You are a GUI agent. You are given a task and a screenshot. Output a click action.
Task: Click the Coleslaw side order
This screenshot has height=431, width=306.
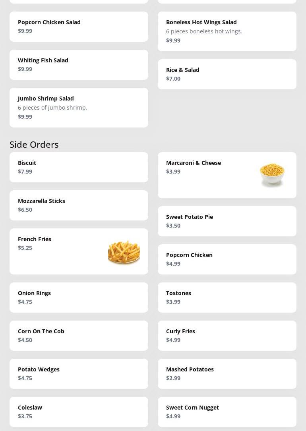click(x=79, y=412)
